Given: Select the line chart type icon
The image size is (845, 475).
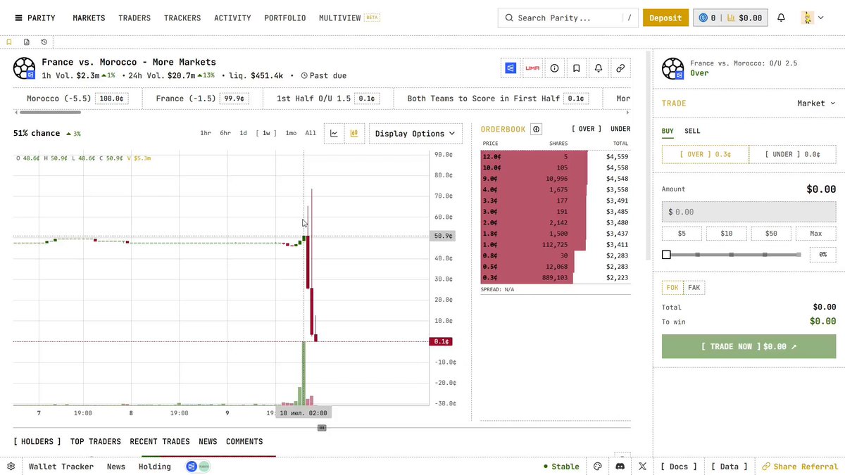Looking at the screenshot, I should (334, 133).
